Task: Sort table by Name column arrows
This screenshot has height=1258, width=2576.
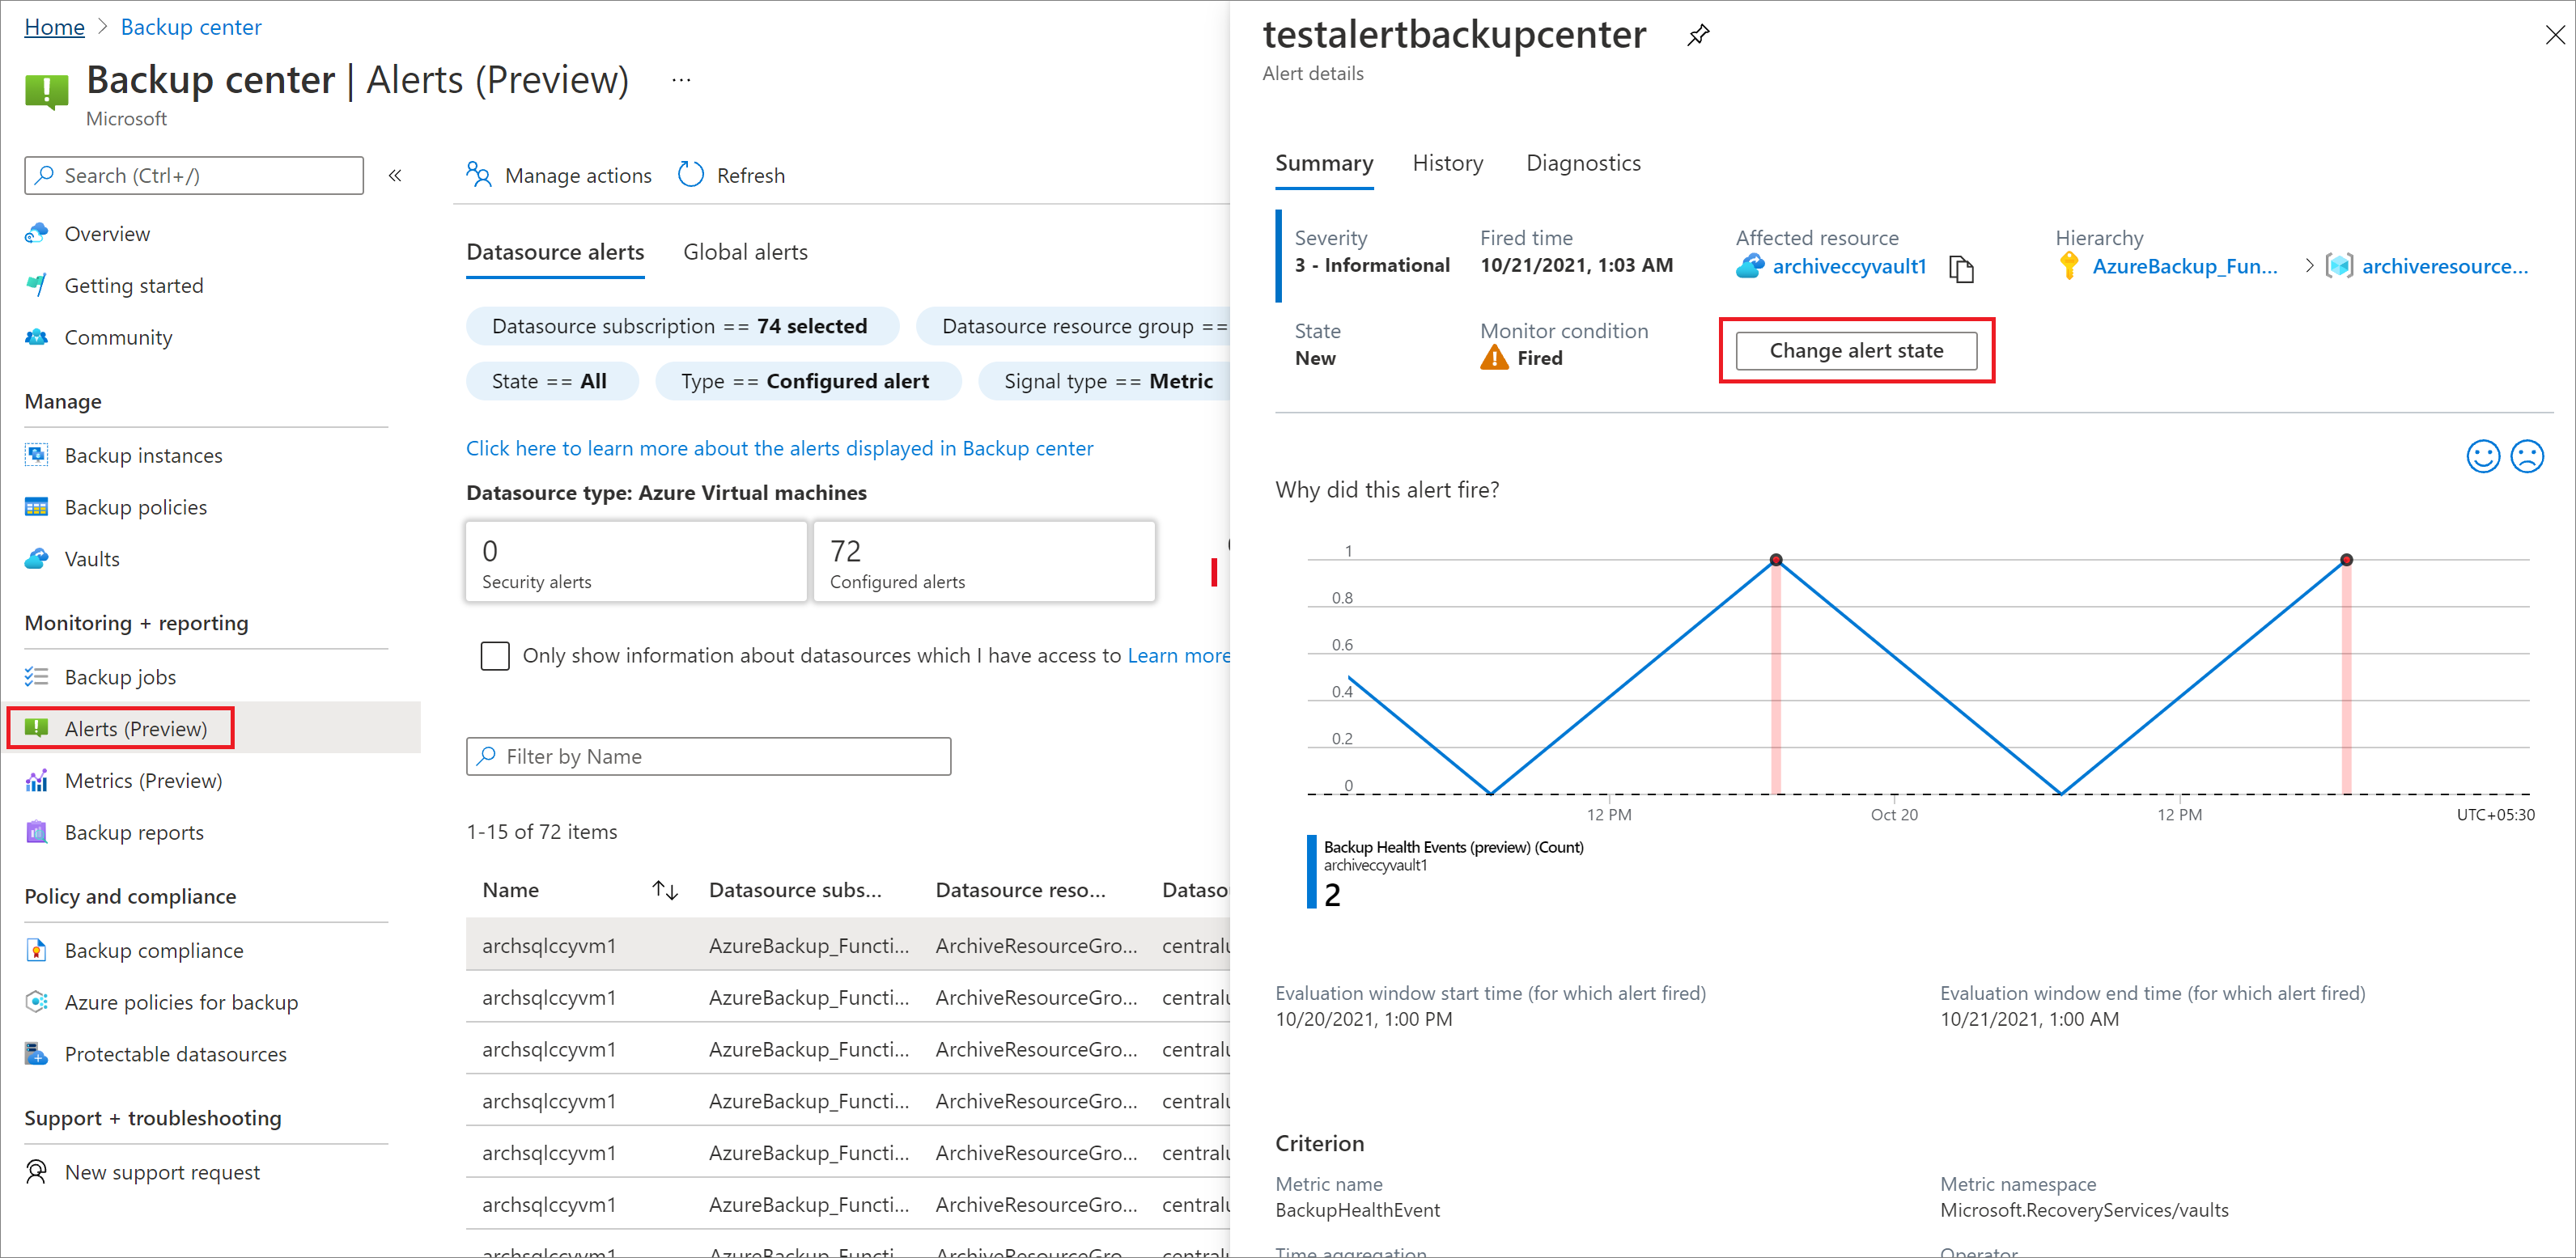Action: 665,890
